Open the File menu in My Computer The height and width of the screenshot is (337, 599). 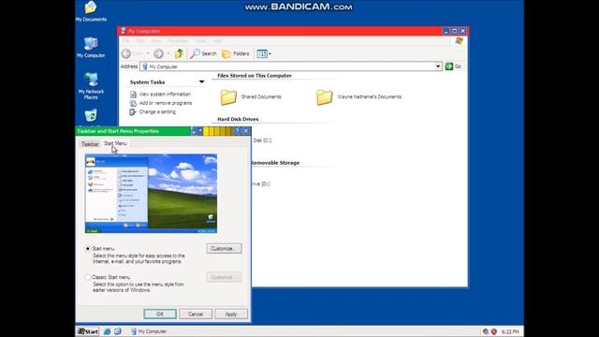(x=125, y=41)
